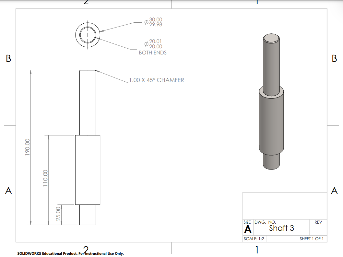
Task: Select zone label B on the left border
Action: [8, 59]
